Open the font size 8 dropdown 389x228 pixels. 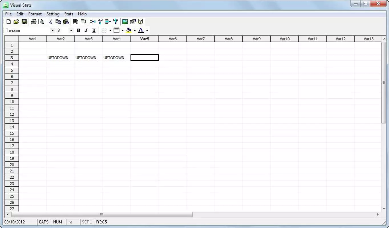71,30
